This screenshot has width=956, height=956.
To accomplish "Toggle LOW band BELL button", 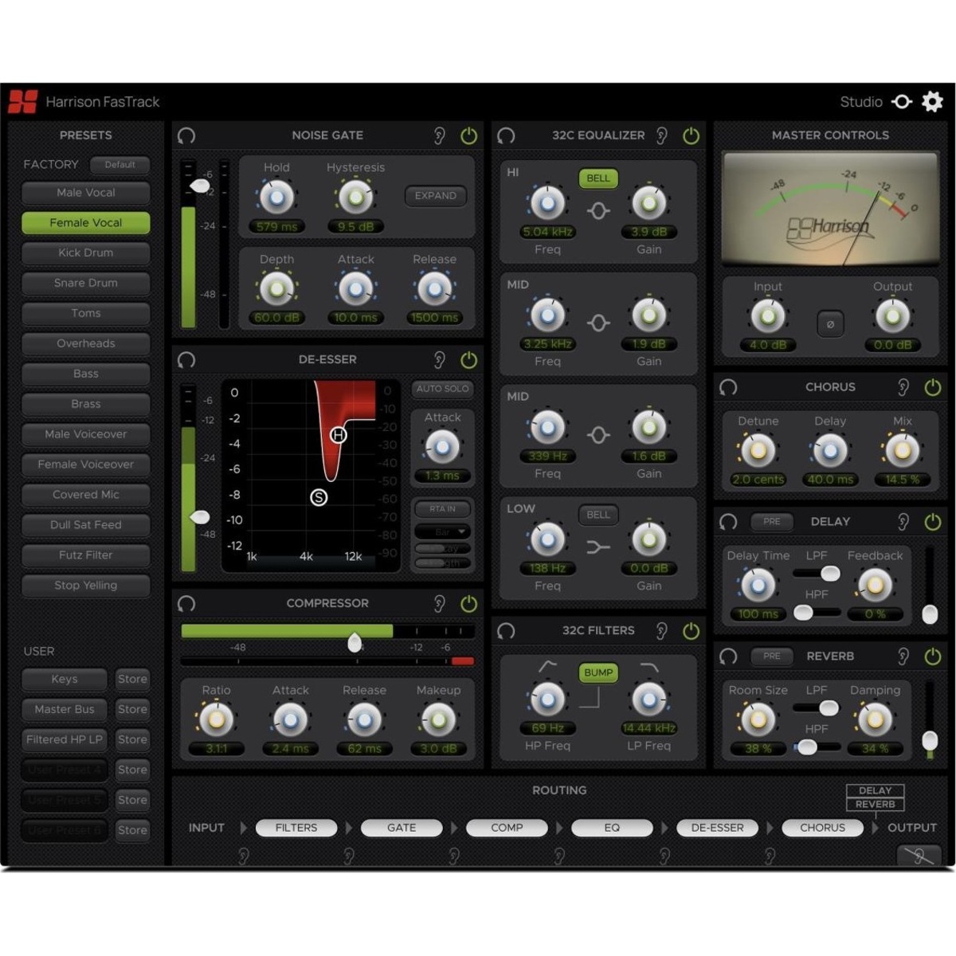I will (x=598, y=515).
